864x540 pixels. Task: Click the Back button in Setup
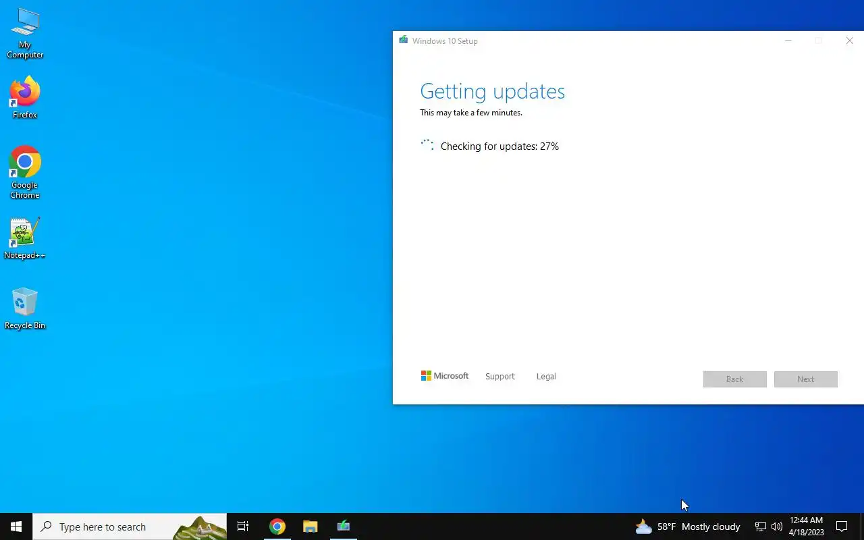pyautogui.click(x=734, y=379)
